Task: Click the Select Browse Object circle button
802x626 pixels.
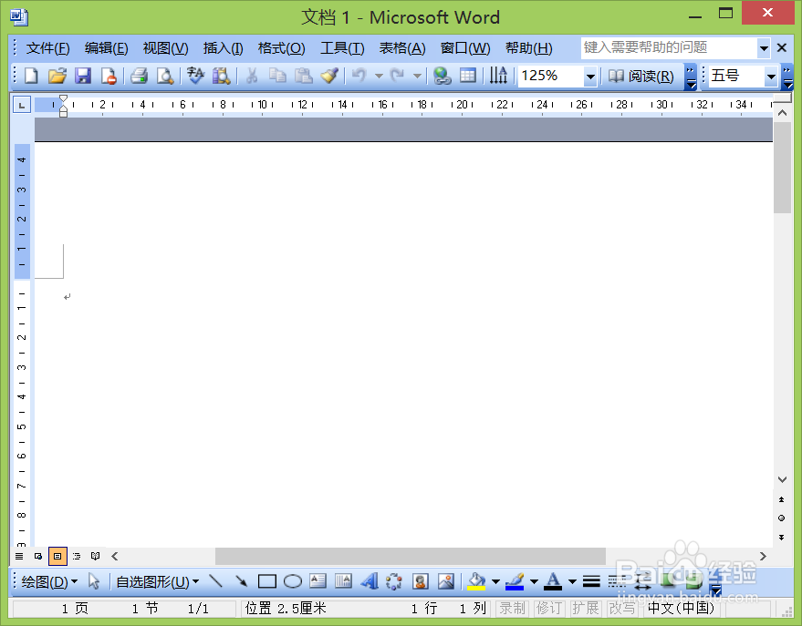Action: tap(781, 518)
